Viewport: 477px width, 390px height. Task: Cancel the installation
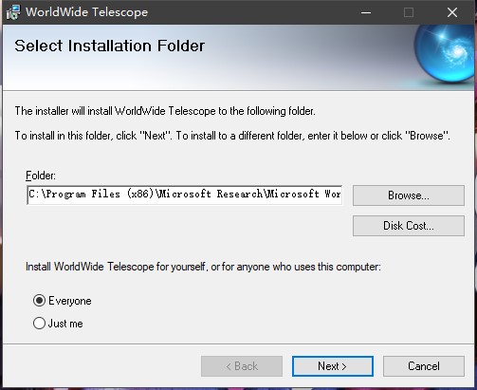(x=424, y=366)
